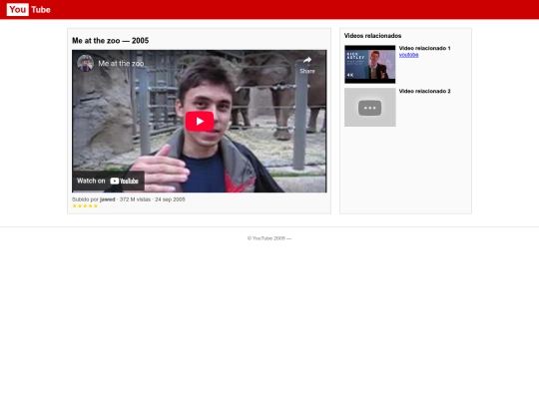Click the channel avatar in the video overlay
The height and width of the screenshot is (404, 539).
click(85, 63)
